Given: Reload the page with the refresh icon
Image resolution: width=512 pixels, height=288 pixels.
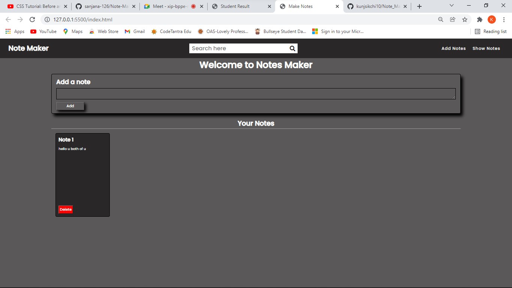Looking at the screenshot, I should [32, 19].
